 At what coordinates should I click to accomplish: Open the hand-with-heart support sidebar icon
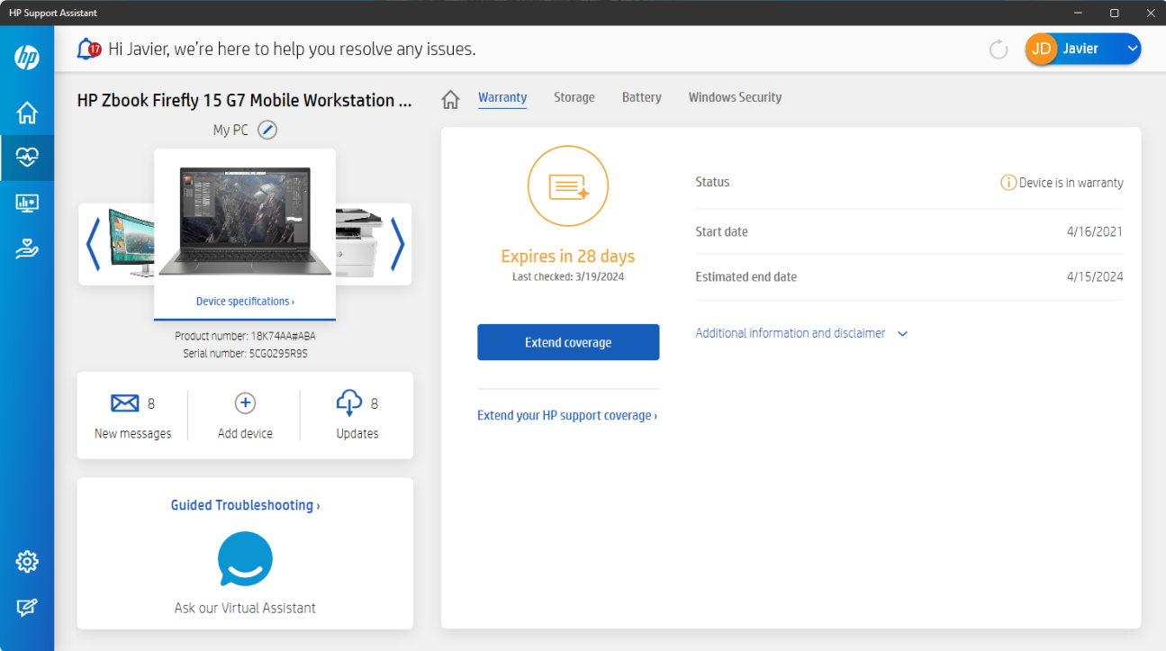[x=27, y=249]
